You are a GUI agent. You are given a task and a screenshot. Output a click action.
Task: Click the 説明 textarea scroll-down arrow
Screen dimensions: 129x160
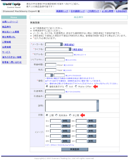[x=98, y=110]
